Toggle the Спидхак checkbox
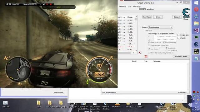The height and width of the screenshot is (112, 200). click(x=178, y=38)
